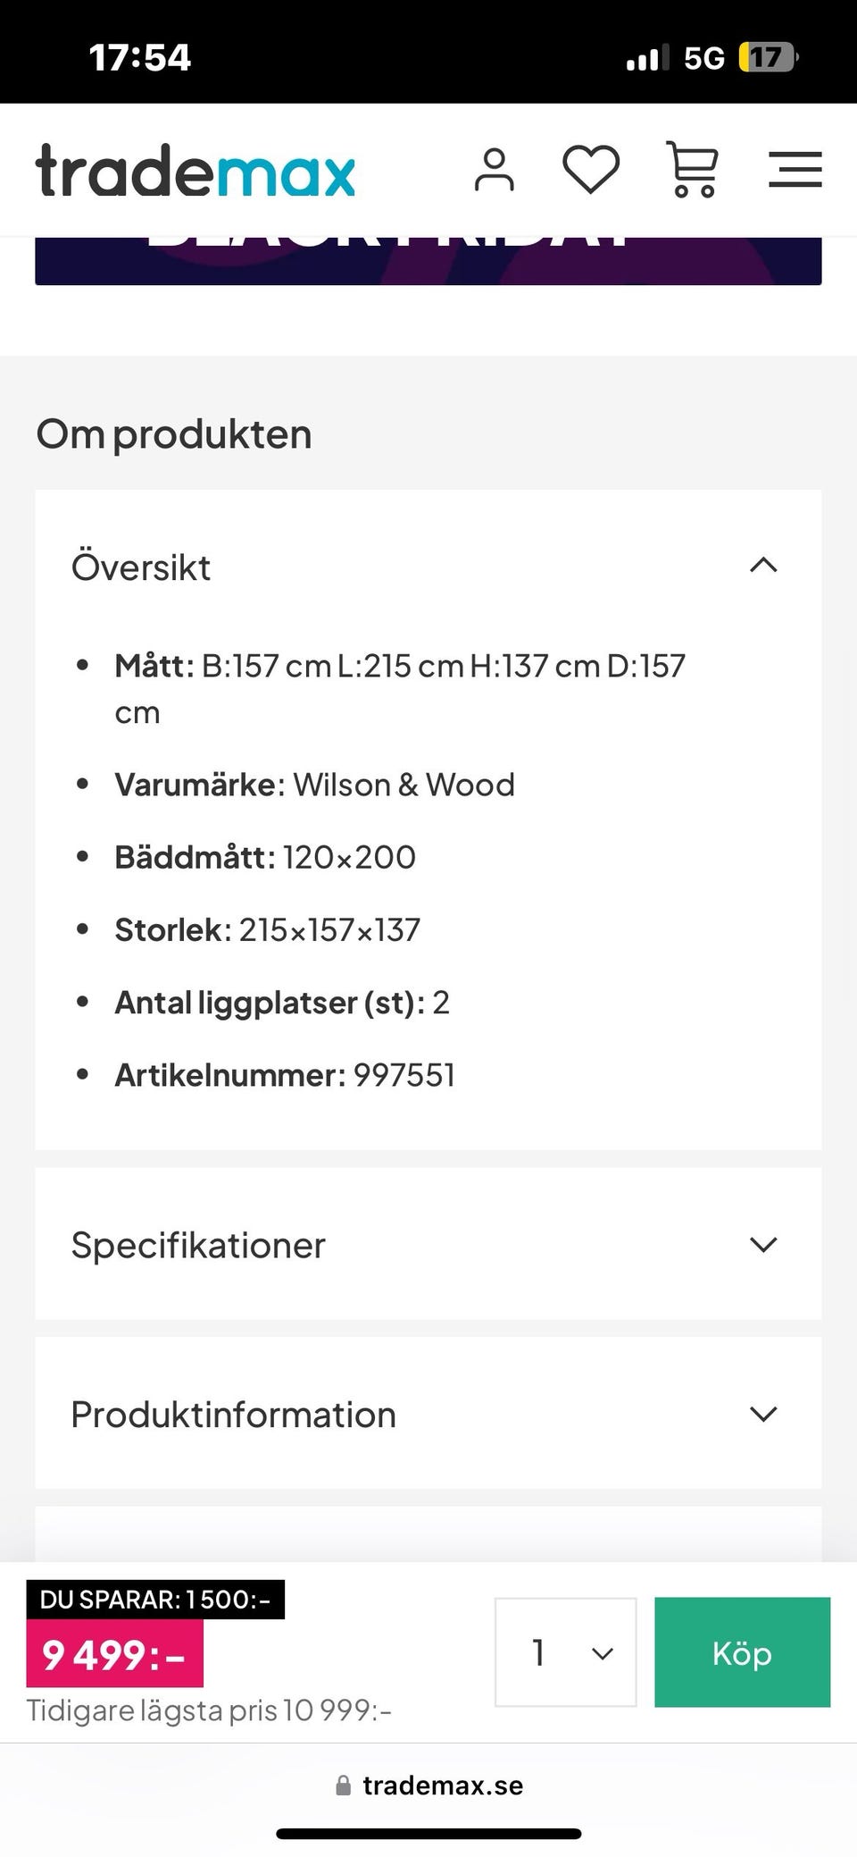This screenshot has width=857, height=1857.
Task: Open the shopping cart
Action: pyautogui.click(x=693, y=169)
